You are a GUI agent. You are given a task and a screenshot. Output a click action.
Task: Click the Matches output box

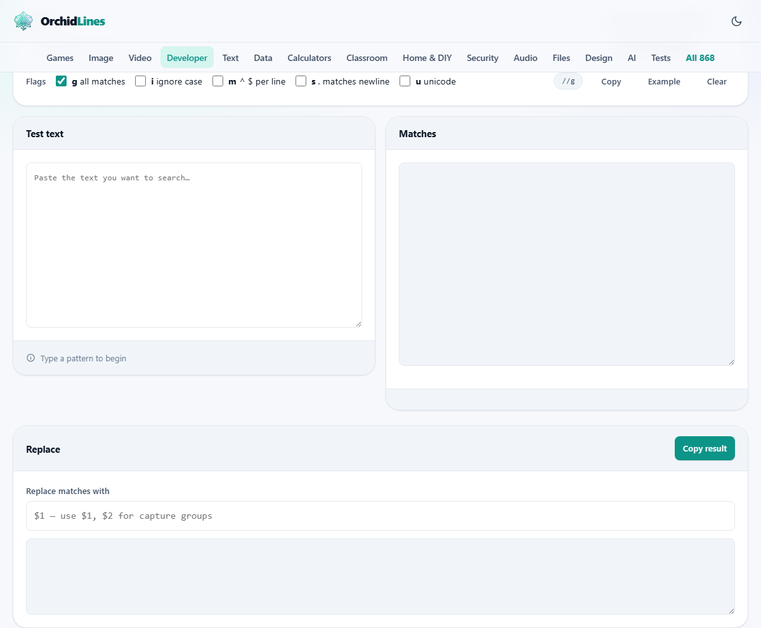click(x=567, y=264)
